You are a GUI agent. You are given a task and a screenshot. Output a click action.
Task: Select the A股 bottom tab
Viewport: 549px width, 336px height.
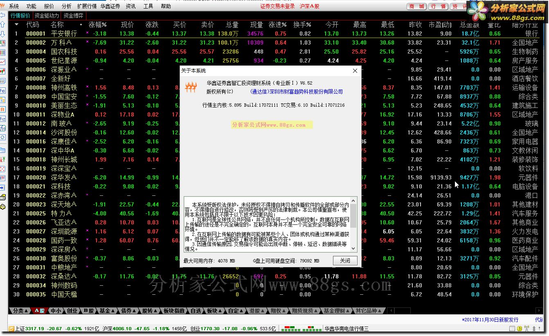pyautogui.click(x=40, y=311)
